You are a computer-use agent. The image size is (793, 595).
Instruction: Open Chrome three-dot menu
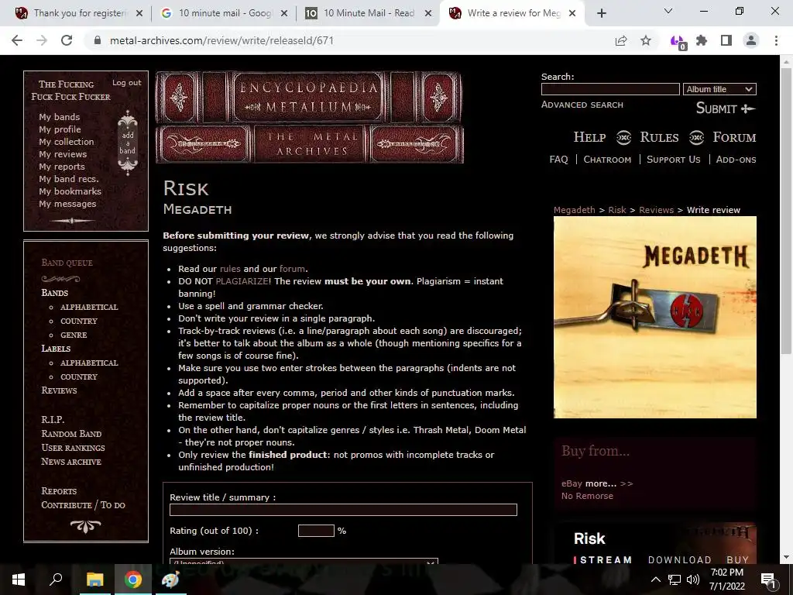tap(776, 40)
